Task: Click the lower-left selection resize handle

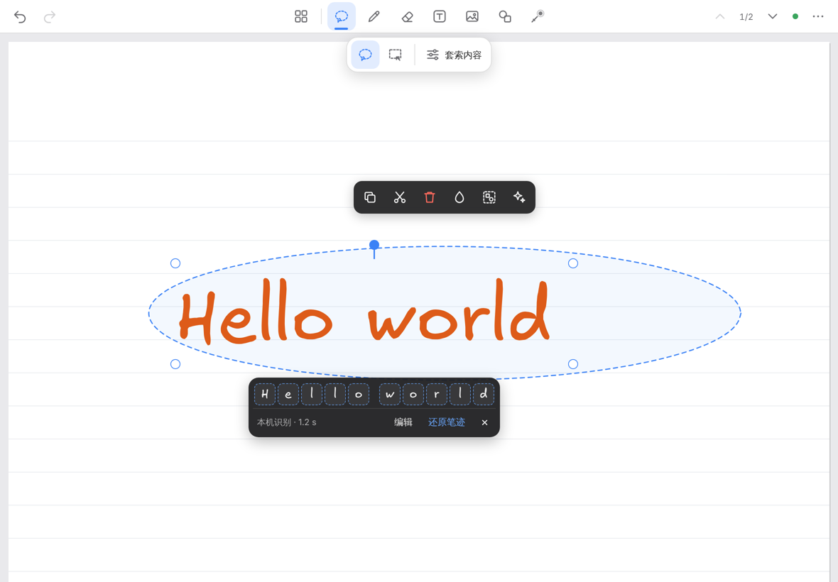Action: click(175, 364)
